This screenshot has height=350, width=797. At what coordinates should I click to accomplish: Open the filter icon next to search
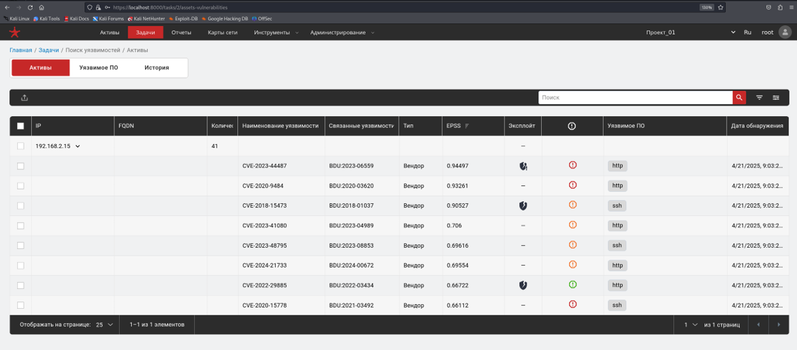(759, 98)
